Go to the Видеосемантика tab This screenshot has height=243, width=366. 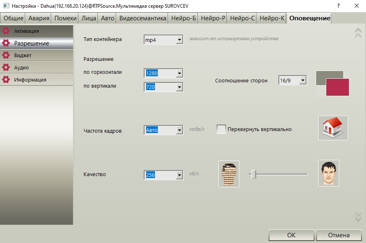coord(142,18)
